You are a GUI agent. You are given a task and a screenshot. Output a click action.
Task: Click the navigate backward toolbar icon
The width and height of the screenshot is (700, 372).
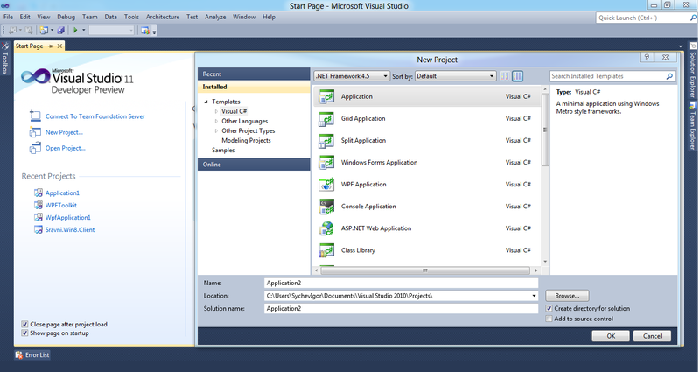[x=13, y=30]
